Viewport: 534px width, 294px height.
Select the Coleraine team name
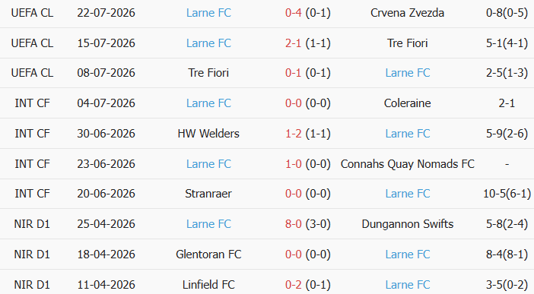coord(407,103)
